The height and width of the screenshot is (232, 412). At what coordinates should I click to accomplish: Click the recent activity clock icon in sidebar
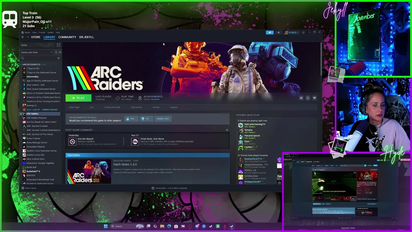[x=56, y=52]
